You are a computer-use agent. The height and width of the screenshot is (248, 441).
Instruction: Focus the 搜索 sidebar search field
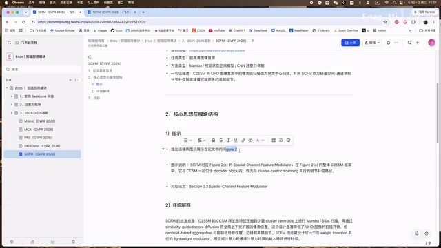pyautogui.click(x=43, y=69)
